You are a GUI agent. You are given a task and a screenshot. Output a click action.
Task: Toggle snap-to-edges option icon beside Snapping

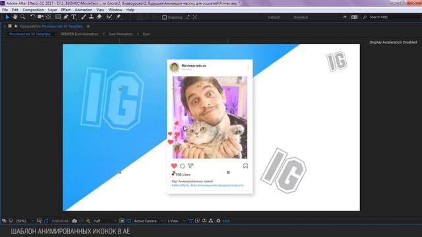point(187,17)
